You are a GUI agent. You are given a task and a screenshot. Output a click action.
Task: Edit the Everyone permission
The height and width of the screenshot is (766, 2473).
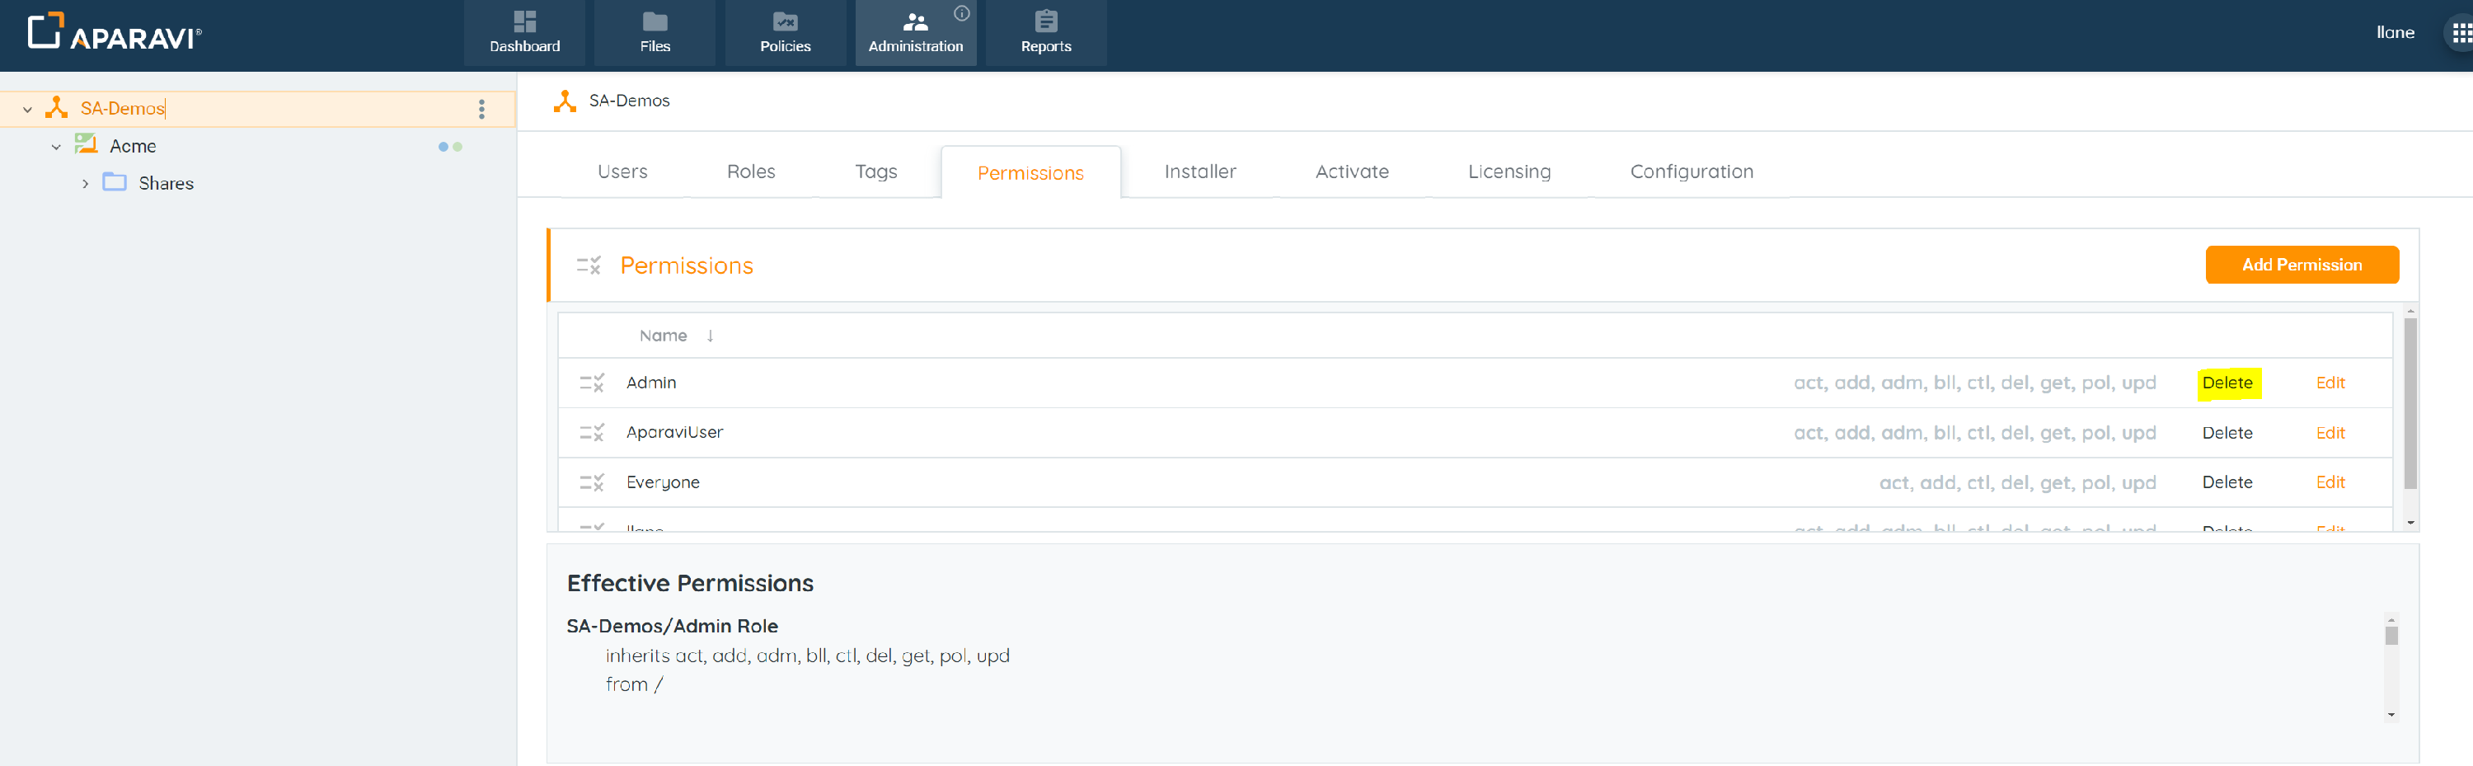[x=2329, y=483]
